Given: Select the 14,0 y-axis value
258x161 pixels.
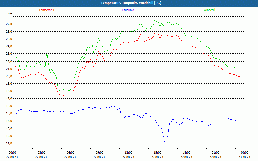Looking at the screenshot, I should point(9,121).
